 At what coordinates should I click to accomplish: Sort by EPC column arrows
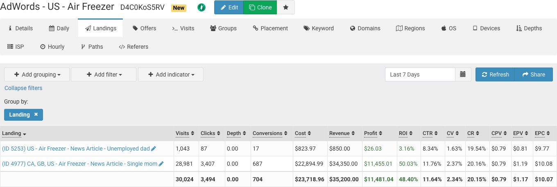click(549, 133)
